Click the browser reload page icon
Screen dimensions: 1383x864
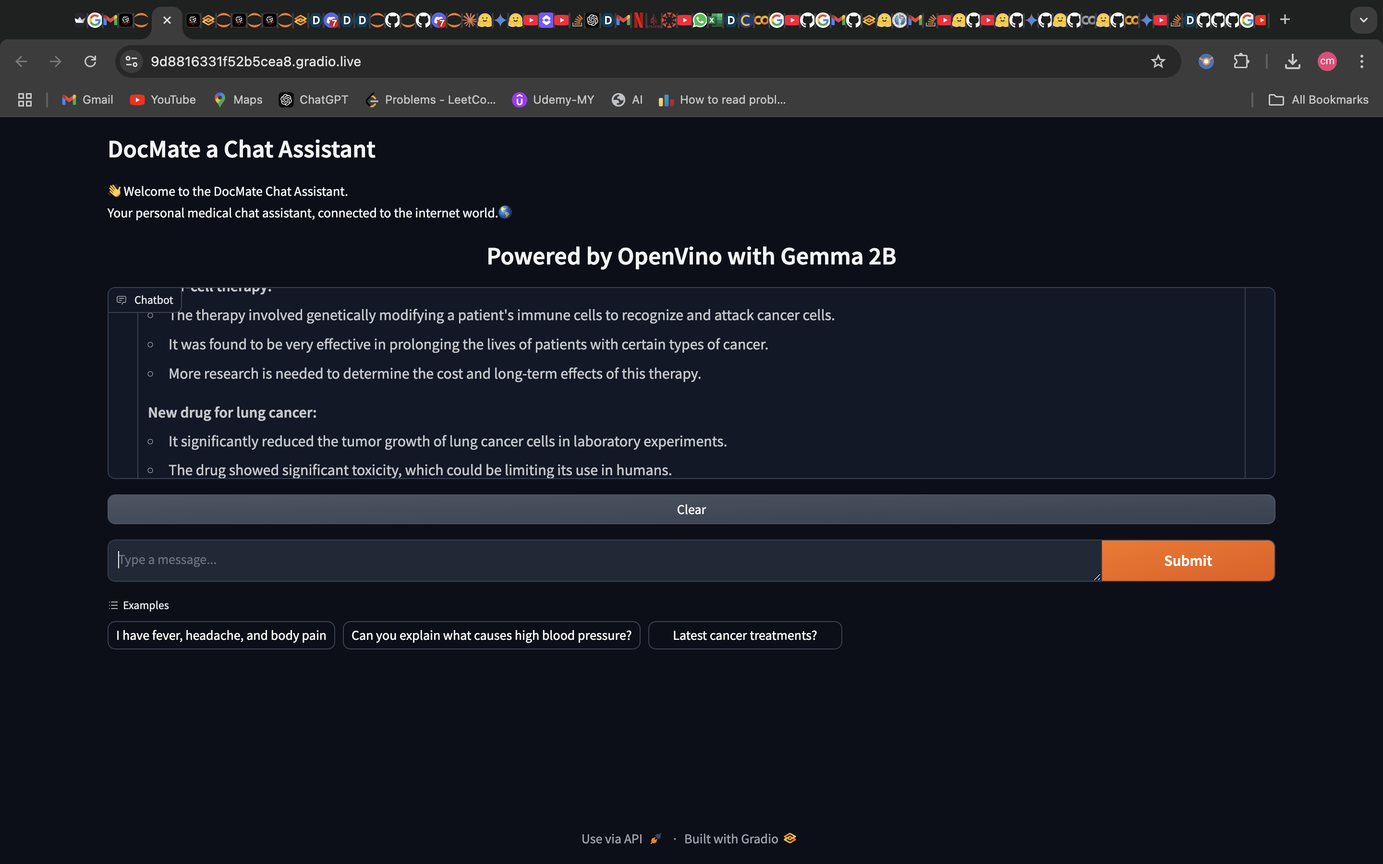coord(90,61)
